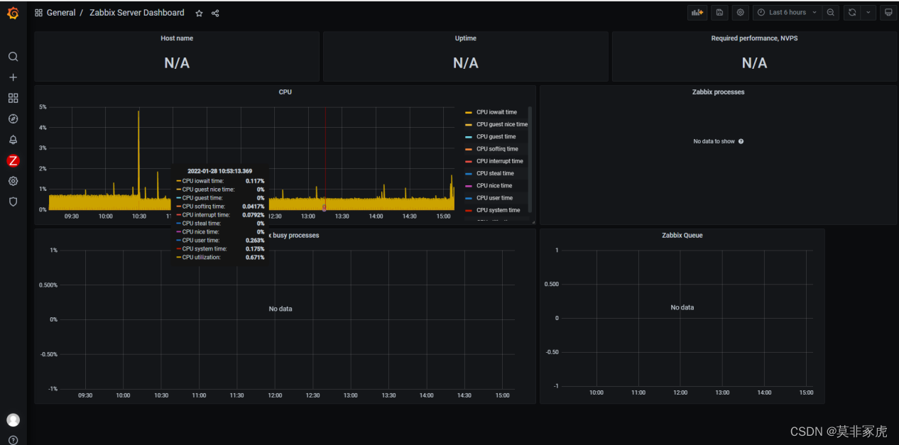The image size is (899, 445).
Task: Click the N/A value in Required performance panel
Action: [754, 63]
